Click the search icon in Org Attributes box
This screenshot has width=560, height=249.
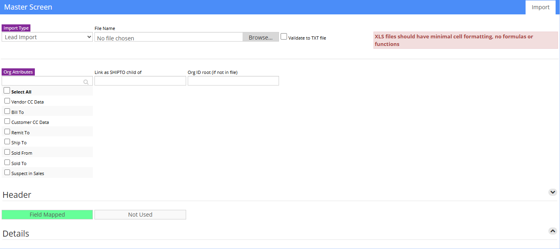point(86,82)
